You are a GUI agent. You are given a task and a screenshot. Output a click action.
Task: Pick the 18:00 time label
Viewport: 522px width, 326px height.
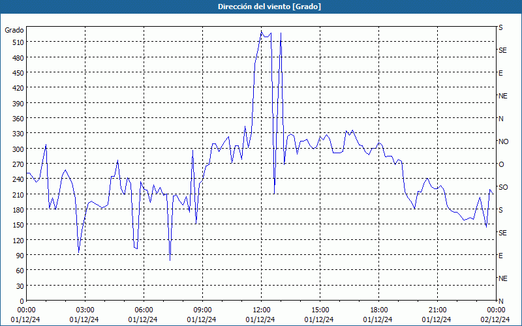tap(379, 310)
